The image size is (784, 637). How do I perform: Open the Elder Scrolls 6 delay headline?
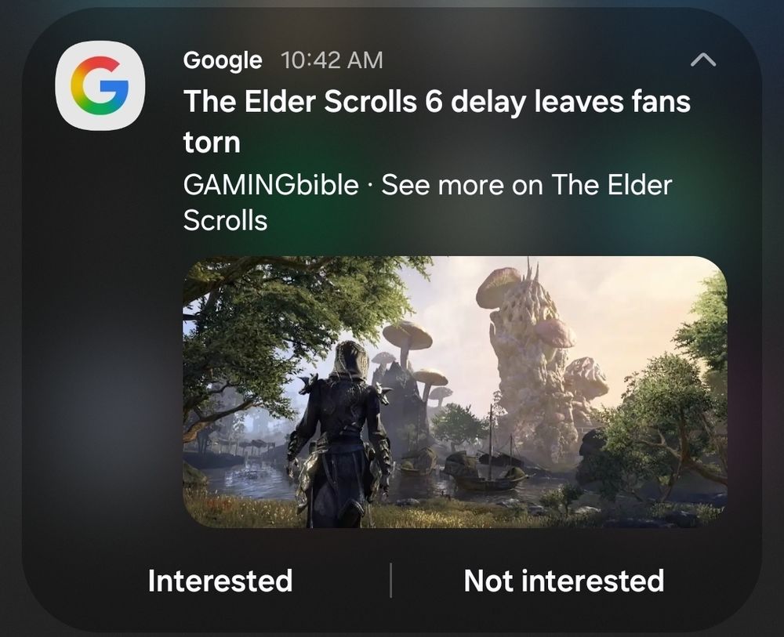437,121
